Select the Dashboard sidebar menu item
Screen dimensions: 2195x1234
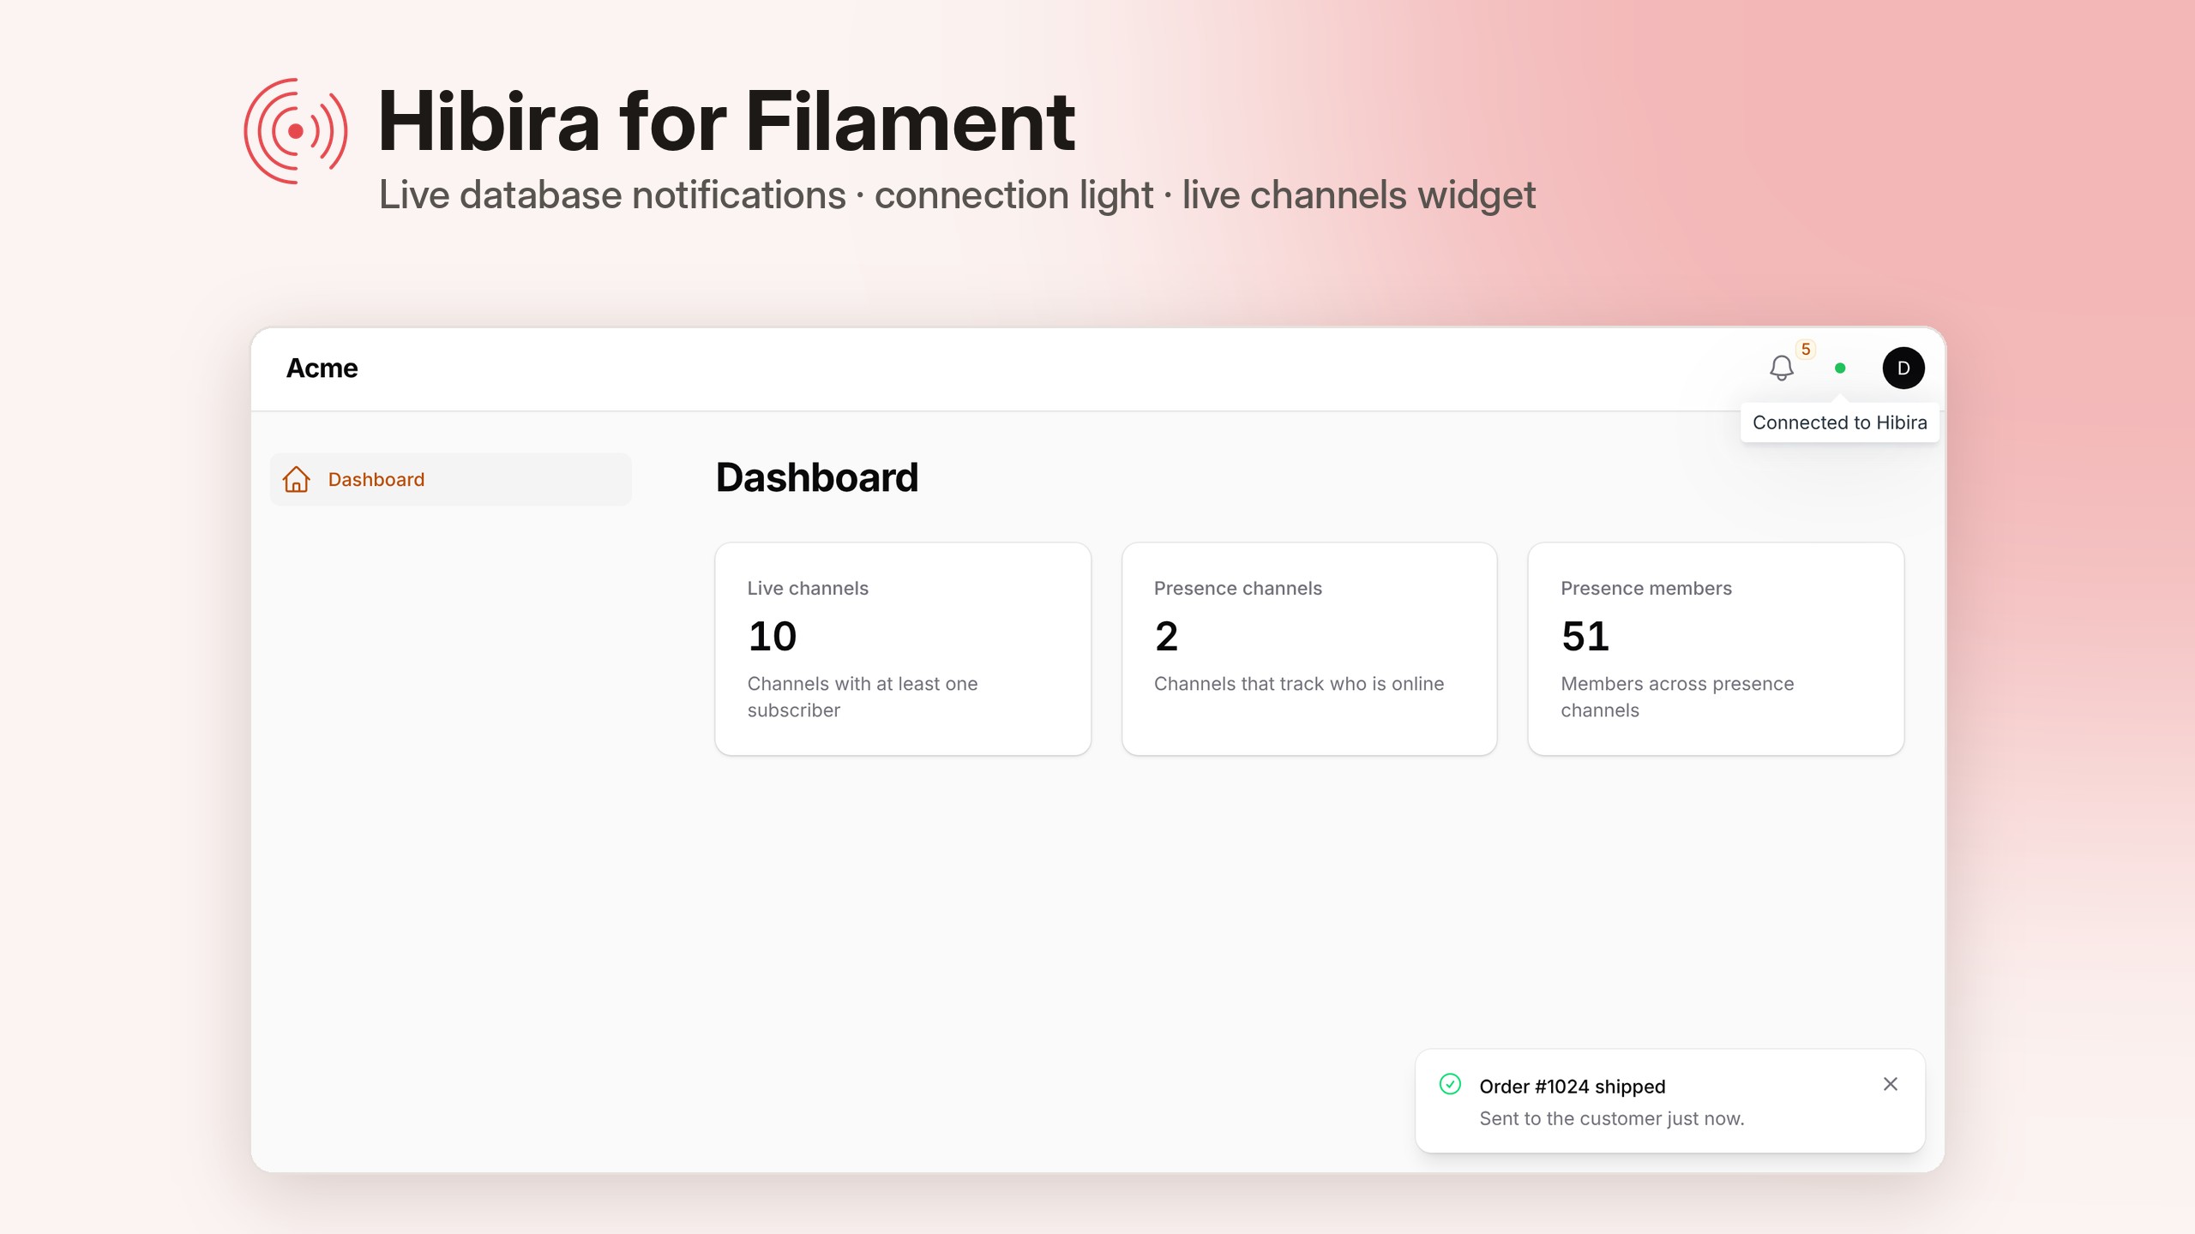point(451,479)
